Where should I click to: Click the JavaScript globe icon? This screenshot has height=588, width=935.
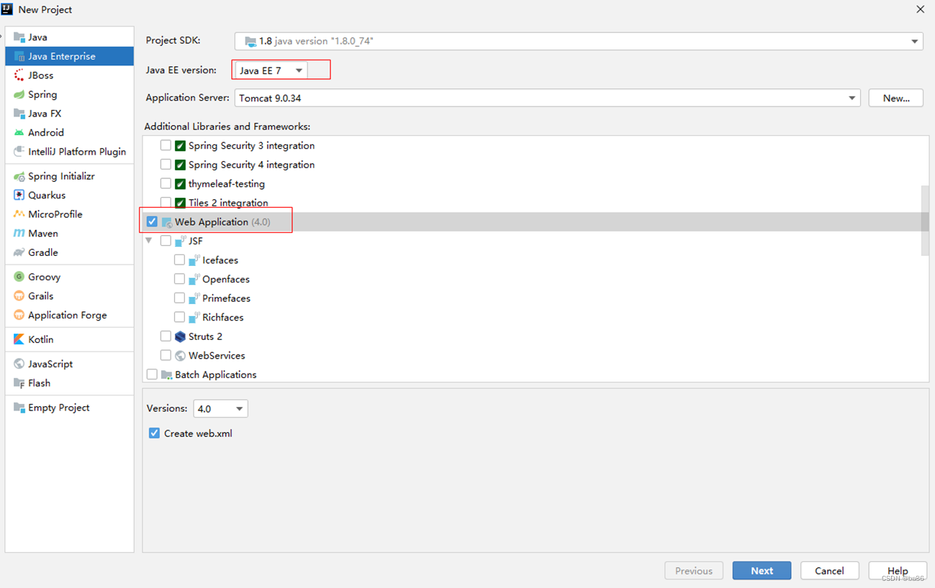[x=19, y=364]
